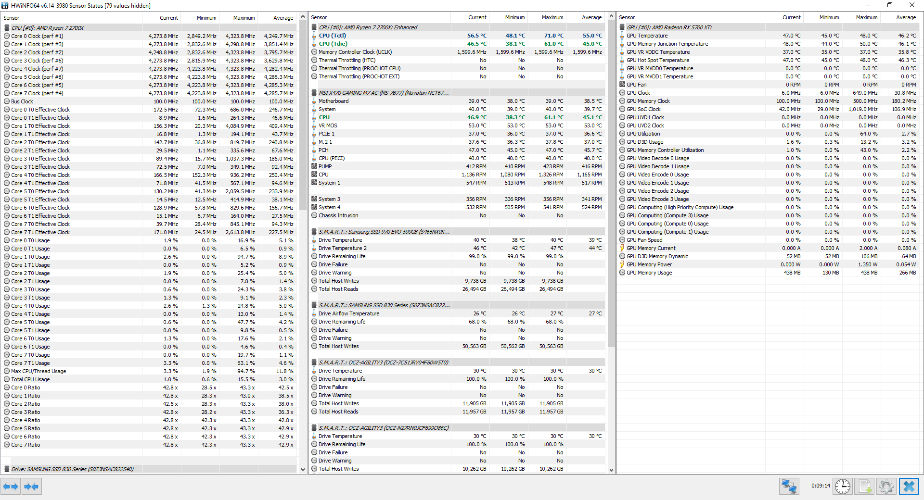Click the Sensor column header in left panel
The image size is (924, 500).
point(72,18)
